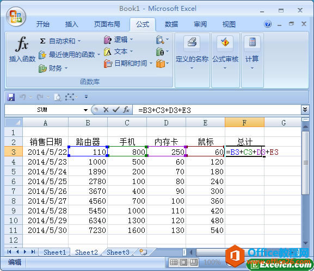Confirm formula with checkmark icon
Image resolution: width=314 pixels, height=271 pixels.
click(x=116, y=110)
